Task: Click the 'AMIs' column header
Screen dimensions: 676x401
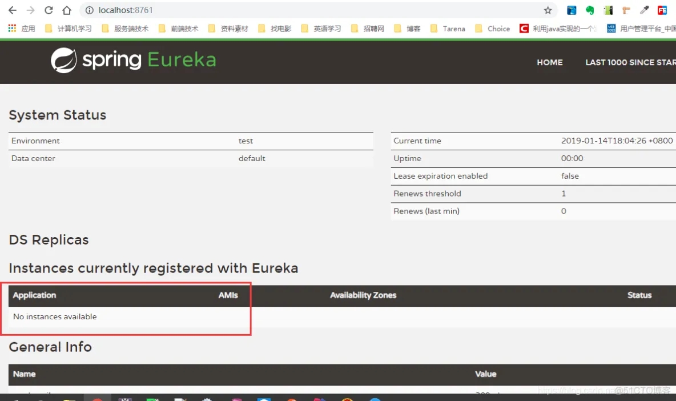Action: 228,295
